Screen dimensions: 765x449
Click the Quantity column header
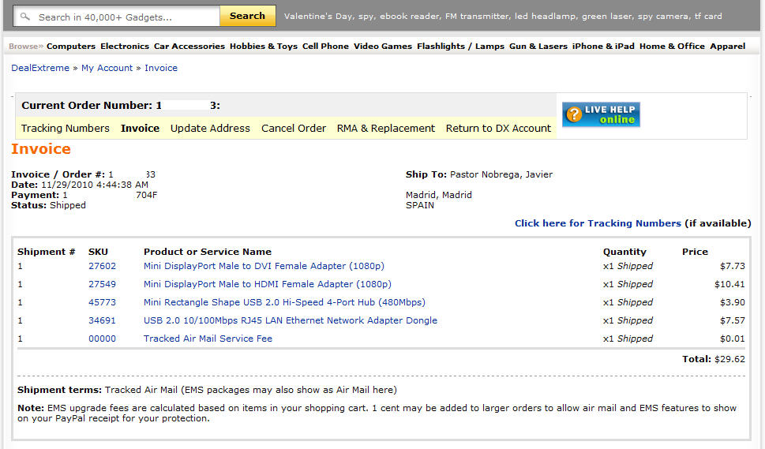pyautogui.click(x=624, y=252)
